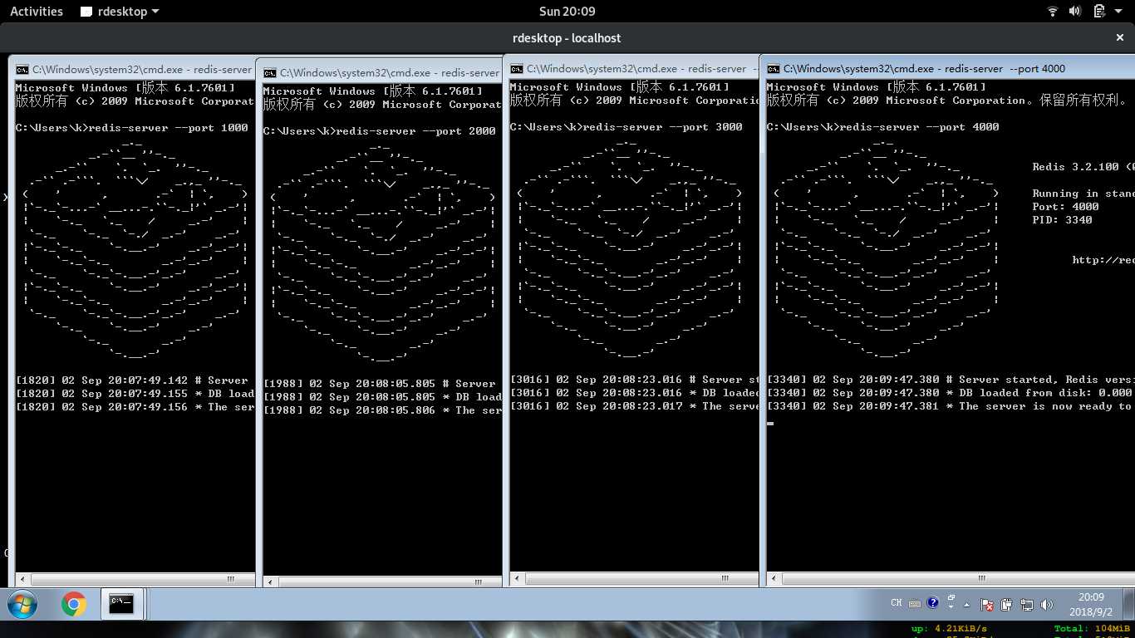The image size is (1135, 638).
Task: Open the language bar restore/options icon
Action: 951,603
